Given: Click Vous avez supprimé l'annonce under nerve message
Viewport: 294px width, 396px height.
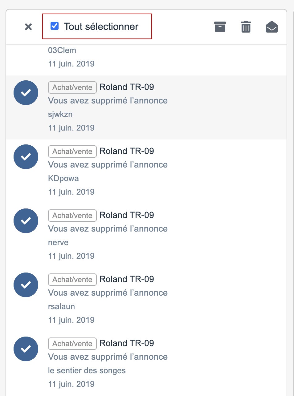Looking at the screenshot, I should click(108, 229).
